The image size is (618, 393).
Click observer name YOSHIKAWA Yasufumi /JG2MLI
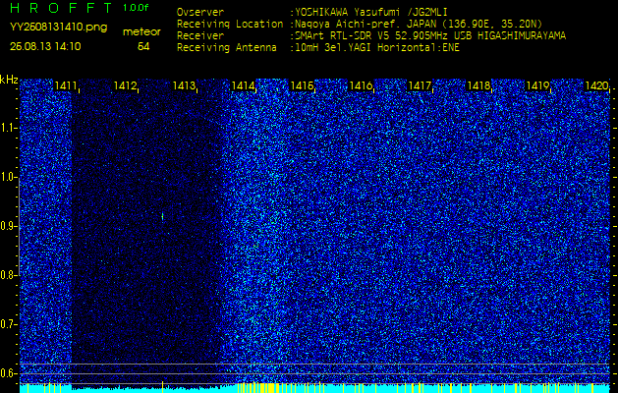[x=368, y=12]
